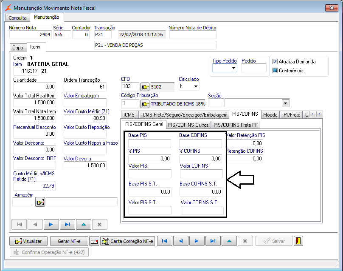Click the Código Tributação lookup icon
Screen dimensions: 343x271
pos(145,104)
